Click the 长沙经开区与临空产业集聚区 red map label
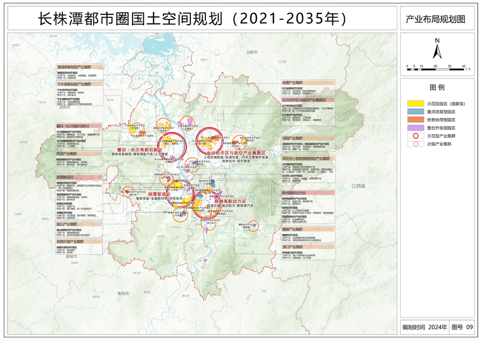Screen dimensions: 481x341 coord(235,153)
